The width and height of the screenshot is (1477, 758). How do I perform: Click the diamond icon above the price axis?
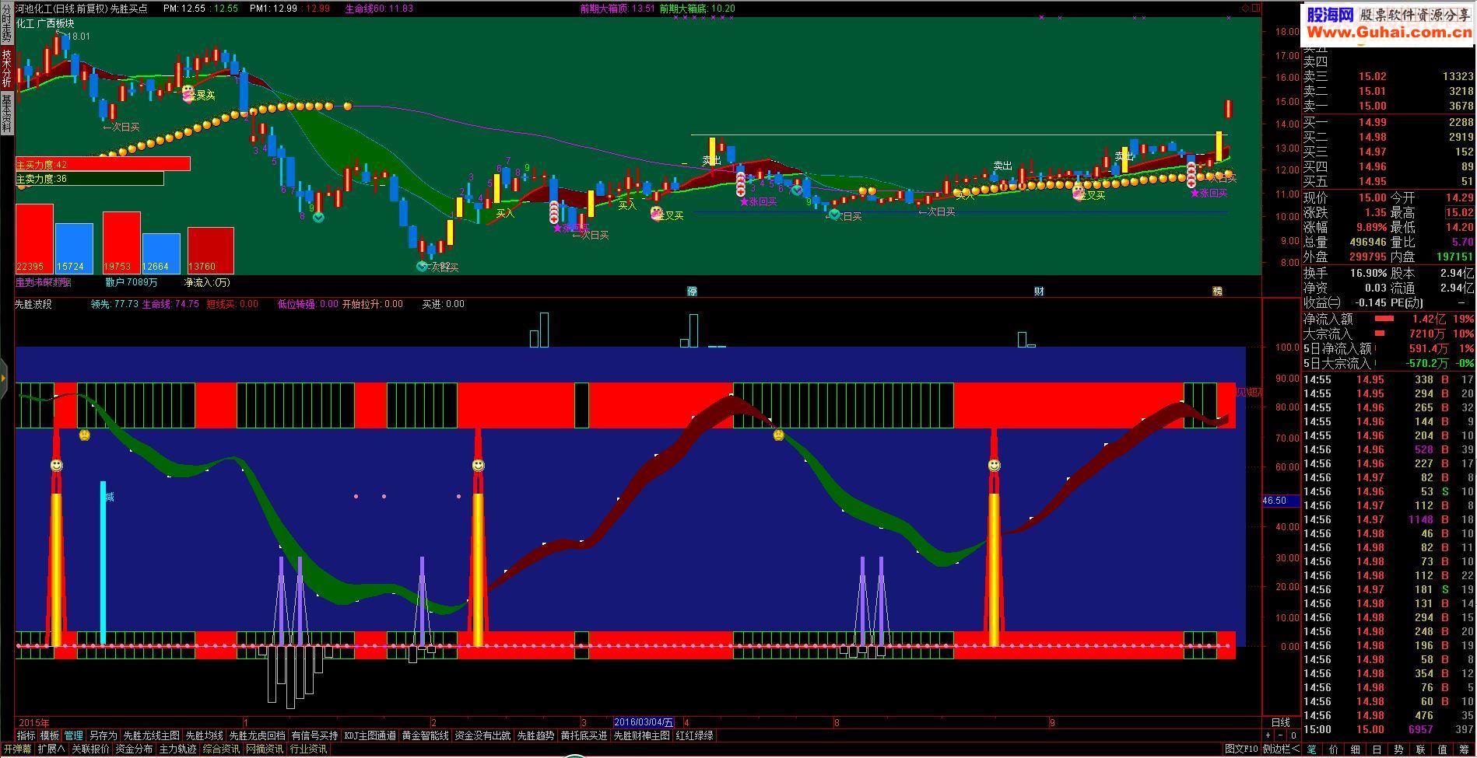(x=1245, y=9)
